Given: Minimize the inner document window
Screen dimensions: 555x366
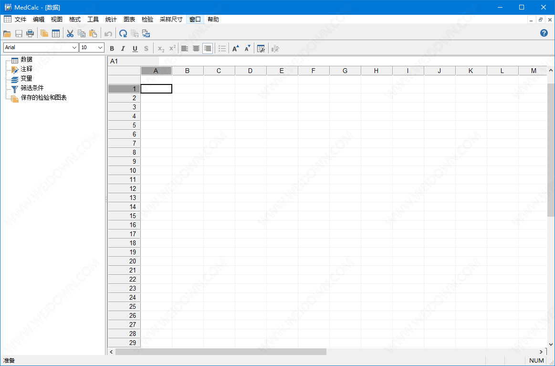Looking at the screenshot, I should point(531,20).
